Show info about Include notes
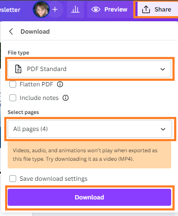The height and width of the screenshot is (216, 178). click(66, 98)
